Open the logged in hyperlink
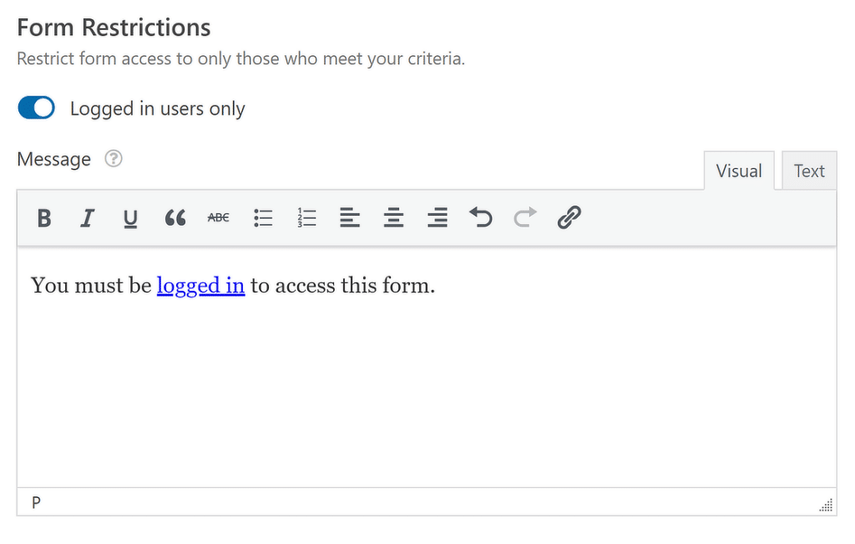855x544 pixels. (x=200, y=285)
